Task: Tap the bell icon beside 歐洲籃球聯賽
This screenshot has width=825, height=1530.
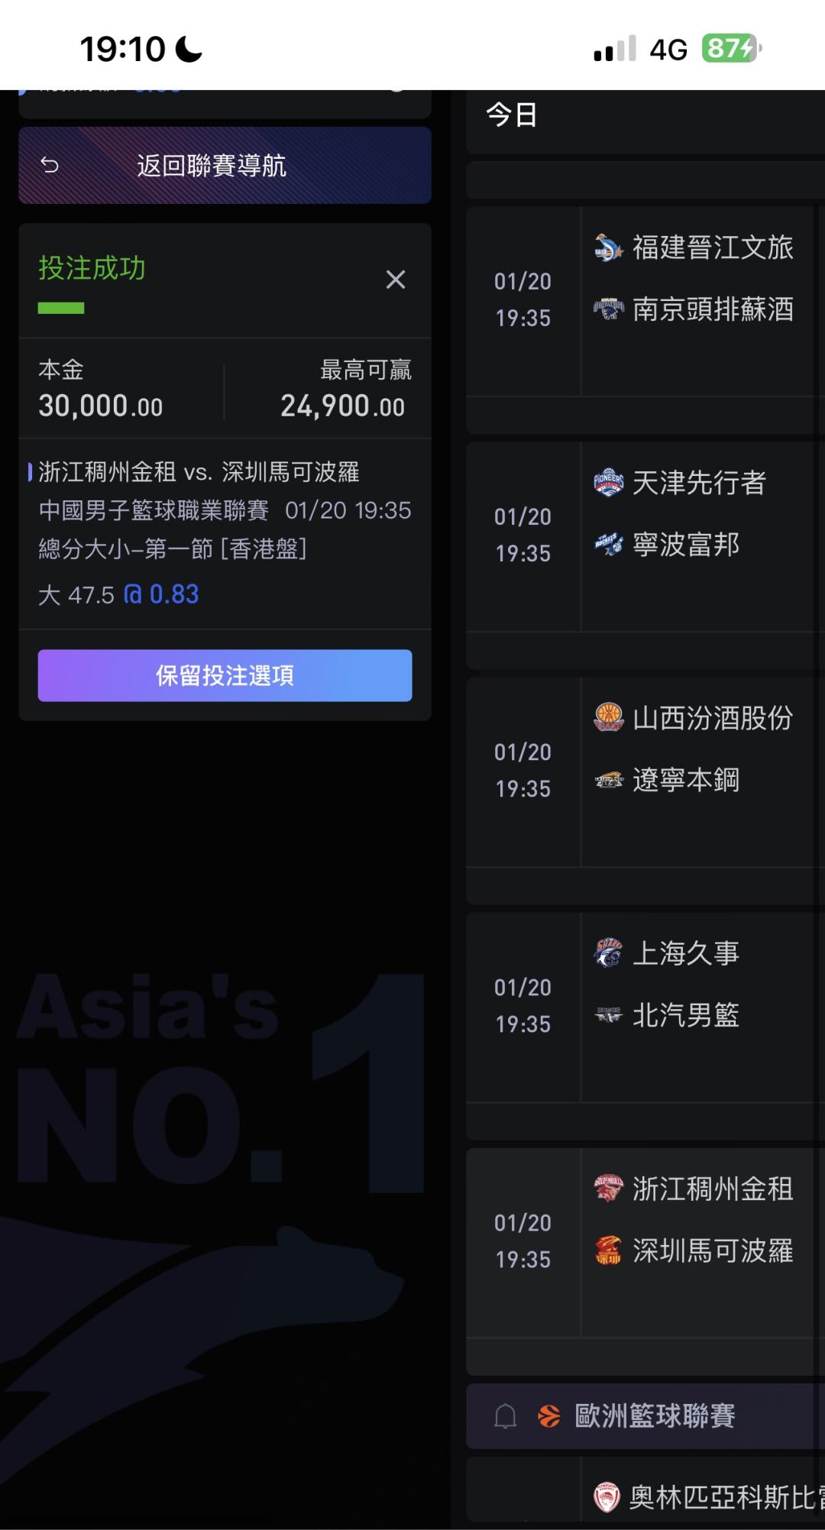Action: tap(505, 1416)
